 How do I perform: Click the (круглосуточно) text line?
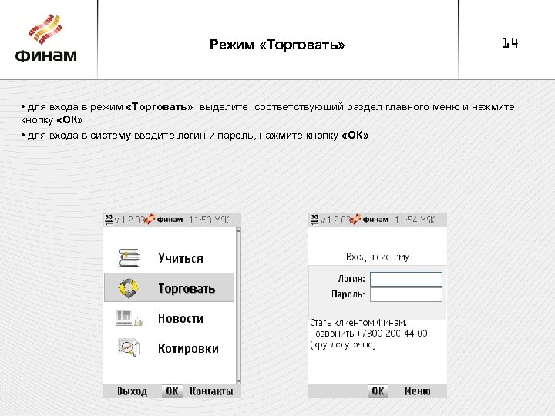click(x=343, y=344)
